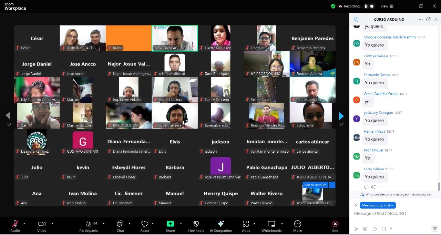Expand the Participants options arrow

pyautogui.click(x=104, y=224)
